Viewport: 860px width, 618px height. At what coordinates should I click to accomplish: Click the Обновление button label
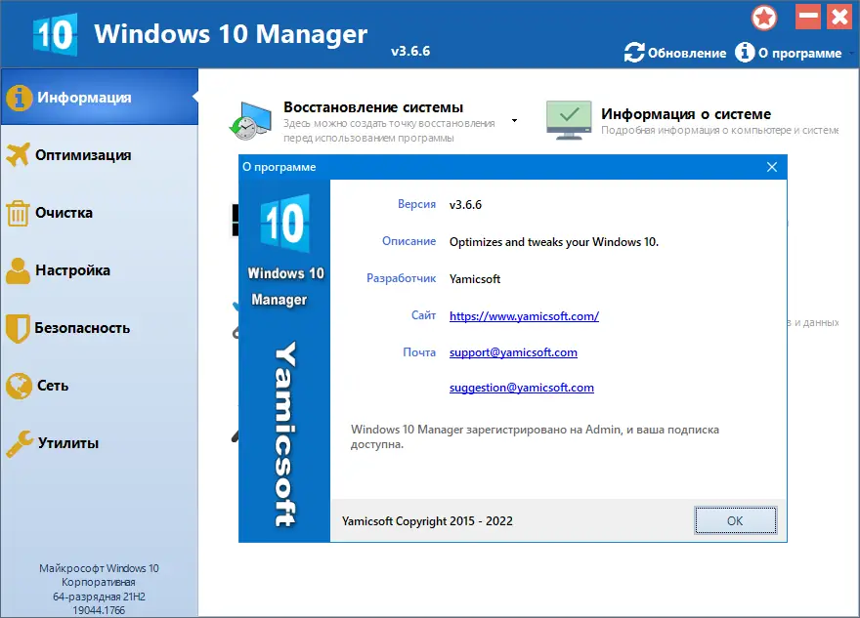[687, 53]
